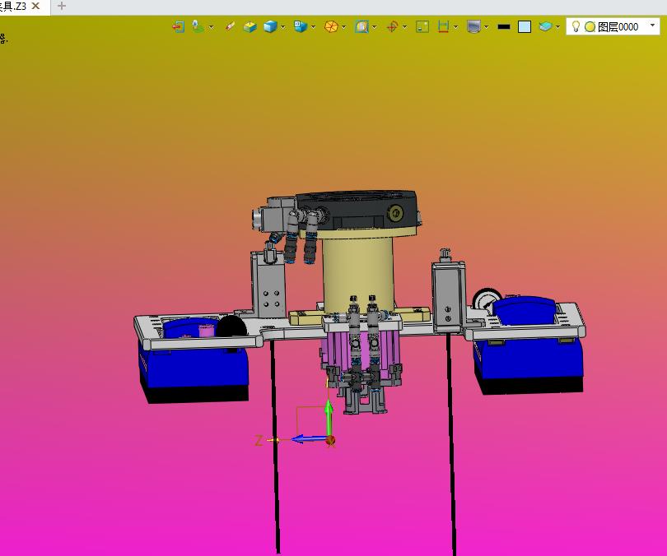This screenshot has width=667, height=556.
Task: Toggle the light bulb layer visibility
Action: click(x=576, y=26)
